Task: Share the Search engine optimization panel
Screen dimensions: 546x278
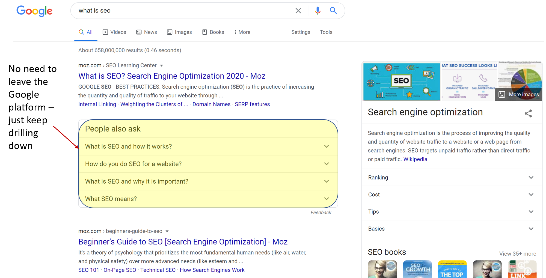Action: tap(528, 113)
